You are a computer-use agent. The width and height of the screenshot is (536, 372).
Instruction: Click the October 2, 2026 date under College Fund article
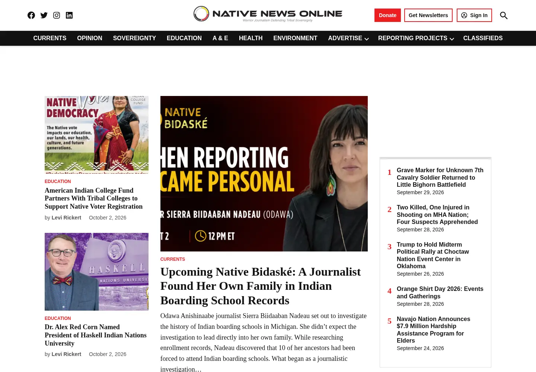pos(108,218)
